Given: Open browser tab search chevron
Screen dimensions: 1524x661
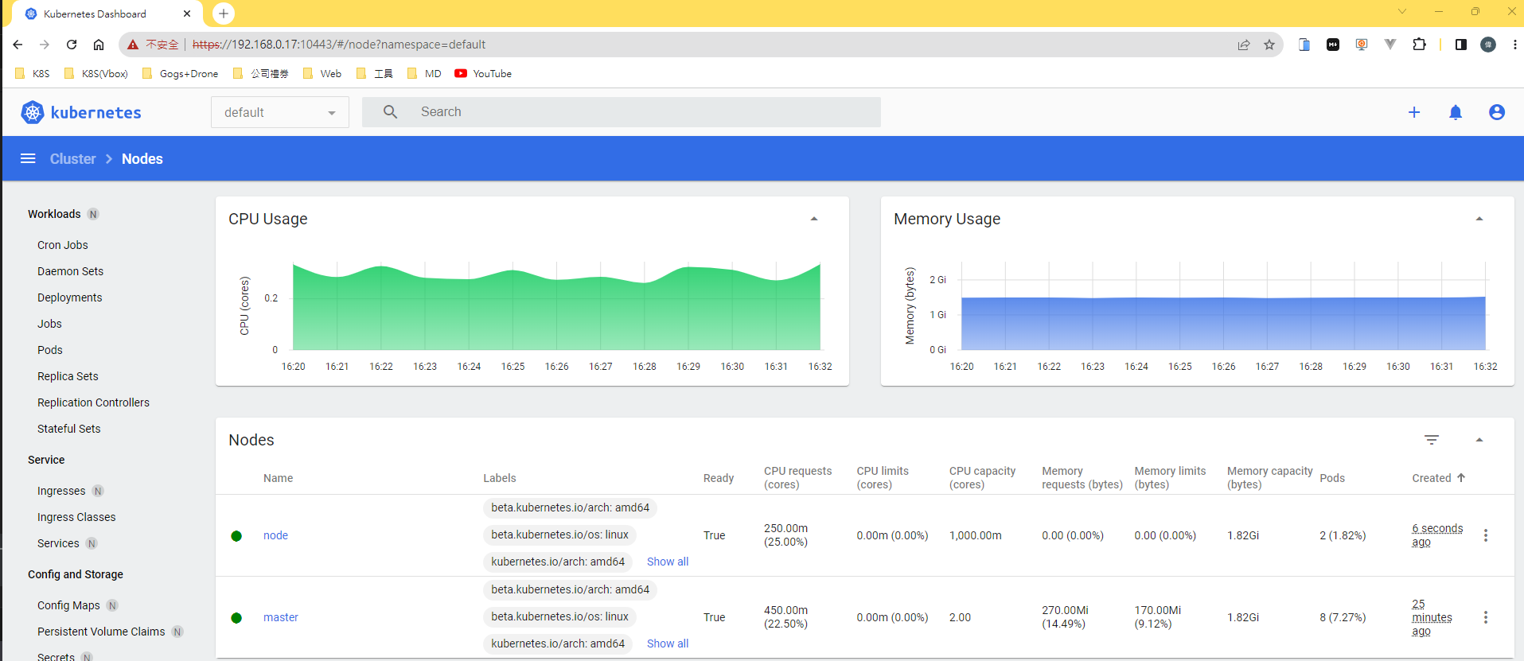Looking at the screenshot, I should 1402,12.
